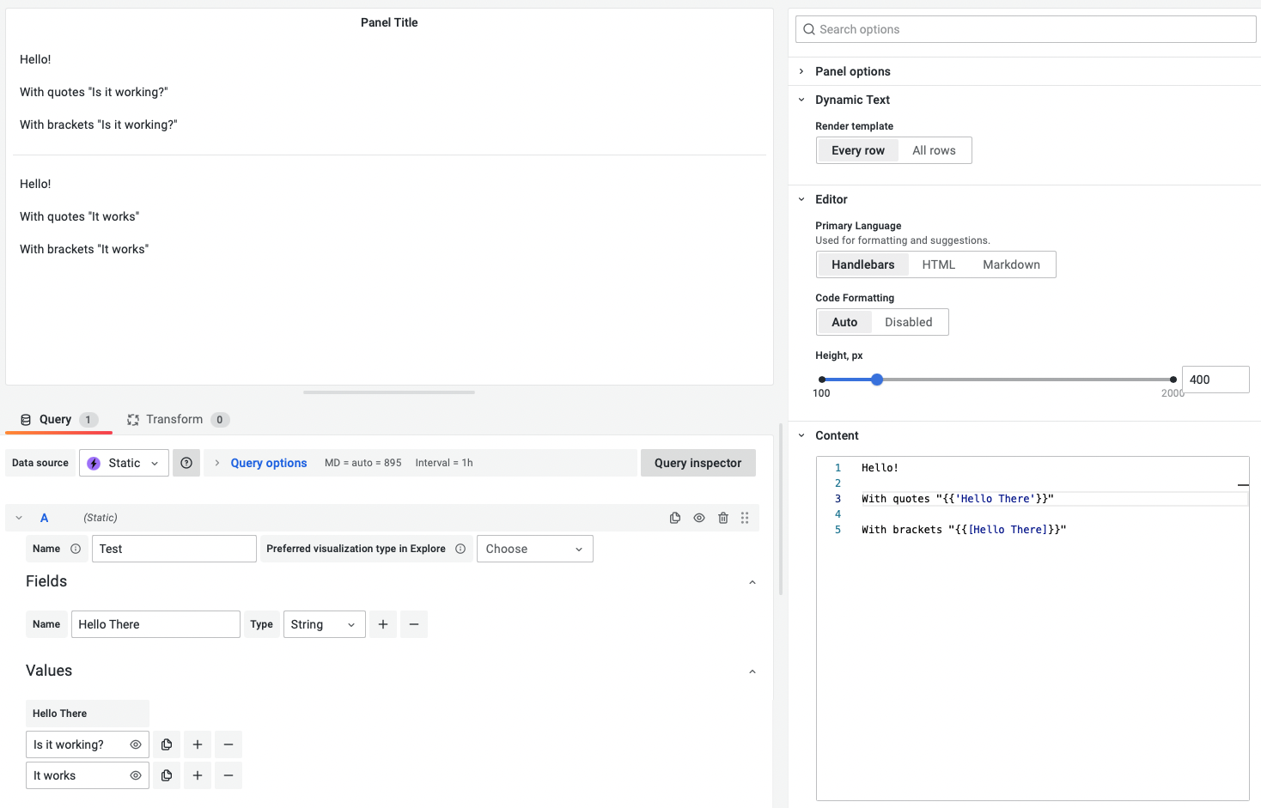Add a value below 'It works'

pyautogui.click(x=198, y=775)
